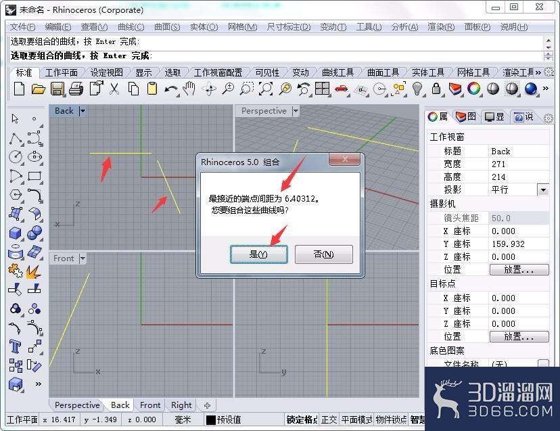
Task: Open the 实体(O) menu
Action: 204,27
